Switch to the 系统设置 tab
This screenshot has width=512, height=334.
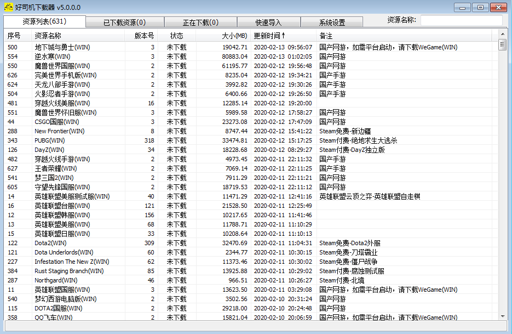click(x=332, y=22)
